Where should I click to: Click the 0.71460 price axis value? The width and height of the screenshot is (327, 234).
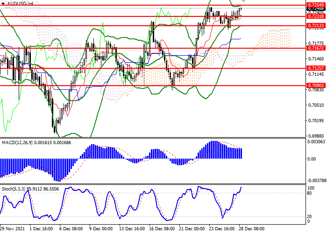(316, 59)
